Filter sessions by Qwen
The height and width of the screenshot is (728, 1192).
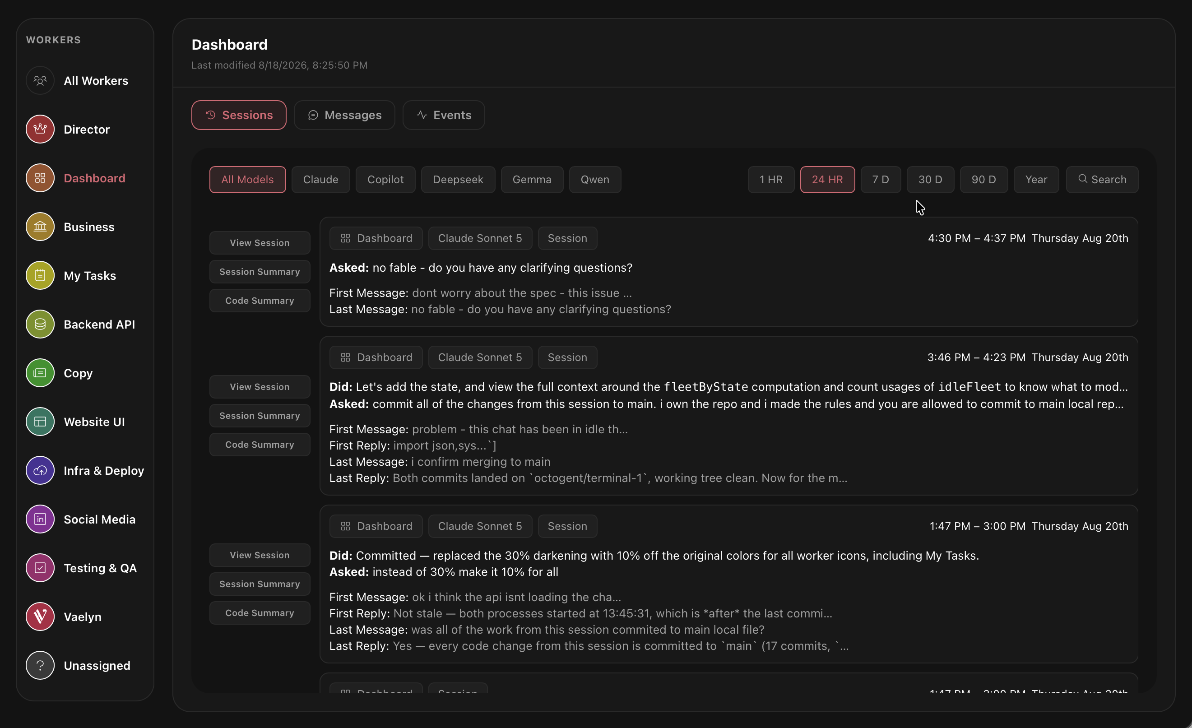pyautogui.click(x=595, y=180)
